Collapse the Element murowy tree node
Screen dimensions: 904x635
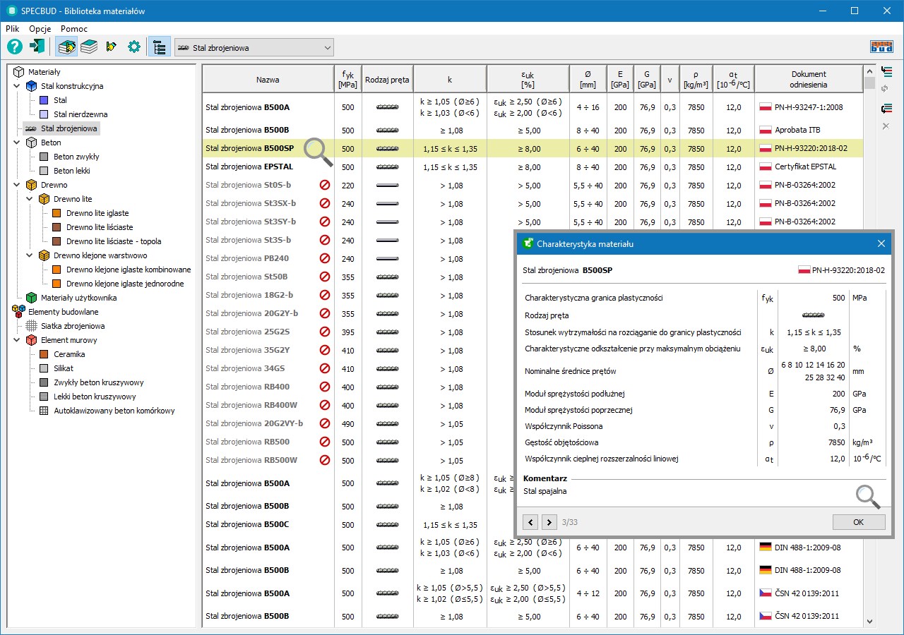[x=17, y=340]
